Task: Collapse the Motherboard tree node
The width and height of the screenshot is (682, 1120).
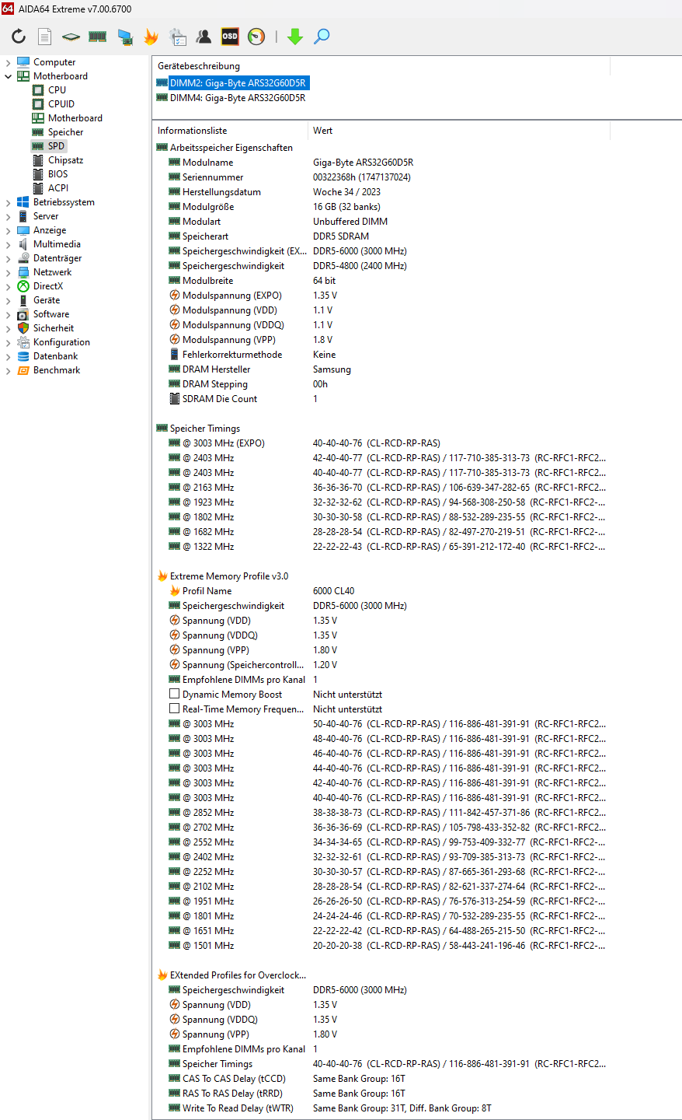Action: tap(9, 76)
